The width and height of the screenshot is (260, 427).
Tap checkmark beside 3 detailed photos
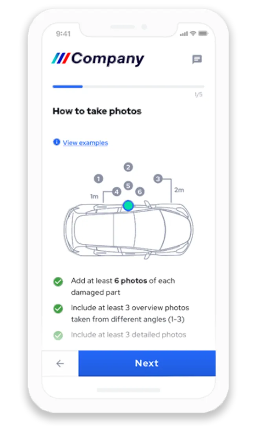(x=58, y=335)
